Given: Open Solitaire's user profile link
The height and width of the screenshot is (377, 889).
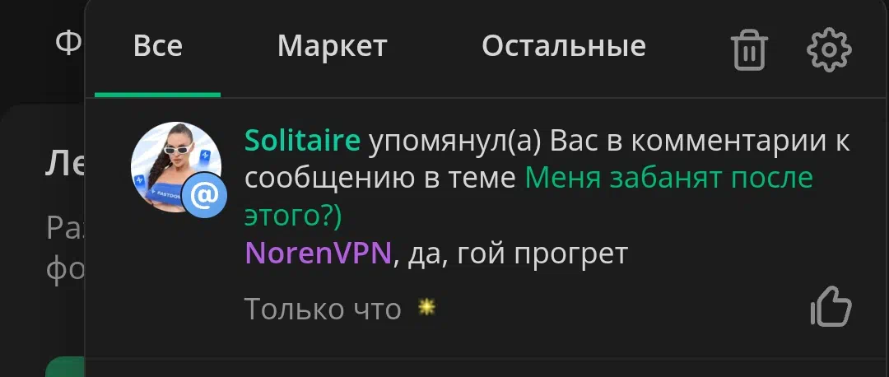Looking at the screenshot, I should coord(302,141).
